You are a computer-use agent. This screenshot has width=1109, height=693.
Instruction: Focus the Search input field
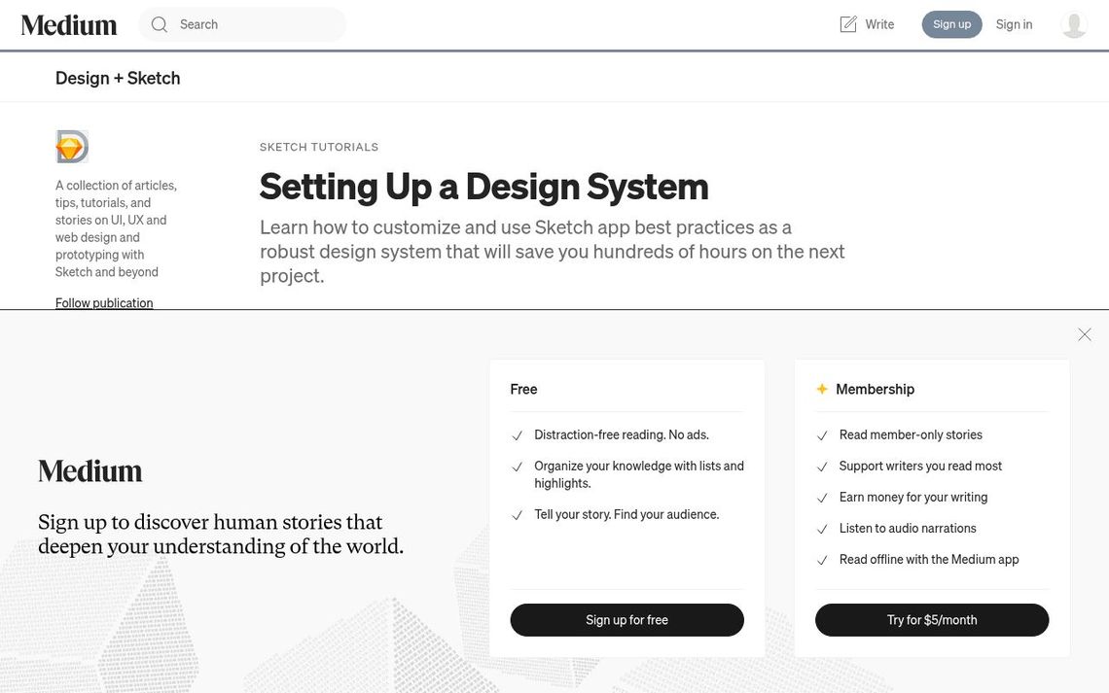(242, 24)
